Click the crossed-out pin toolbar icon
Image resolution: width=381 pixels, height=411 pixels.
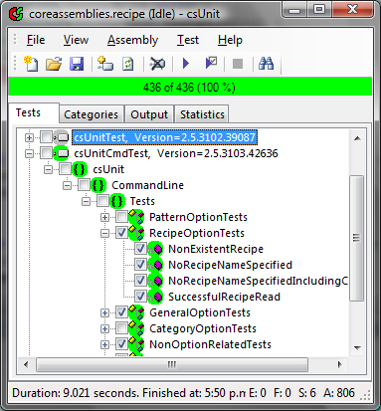pyautogui.click(x=157, y=64)
